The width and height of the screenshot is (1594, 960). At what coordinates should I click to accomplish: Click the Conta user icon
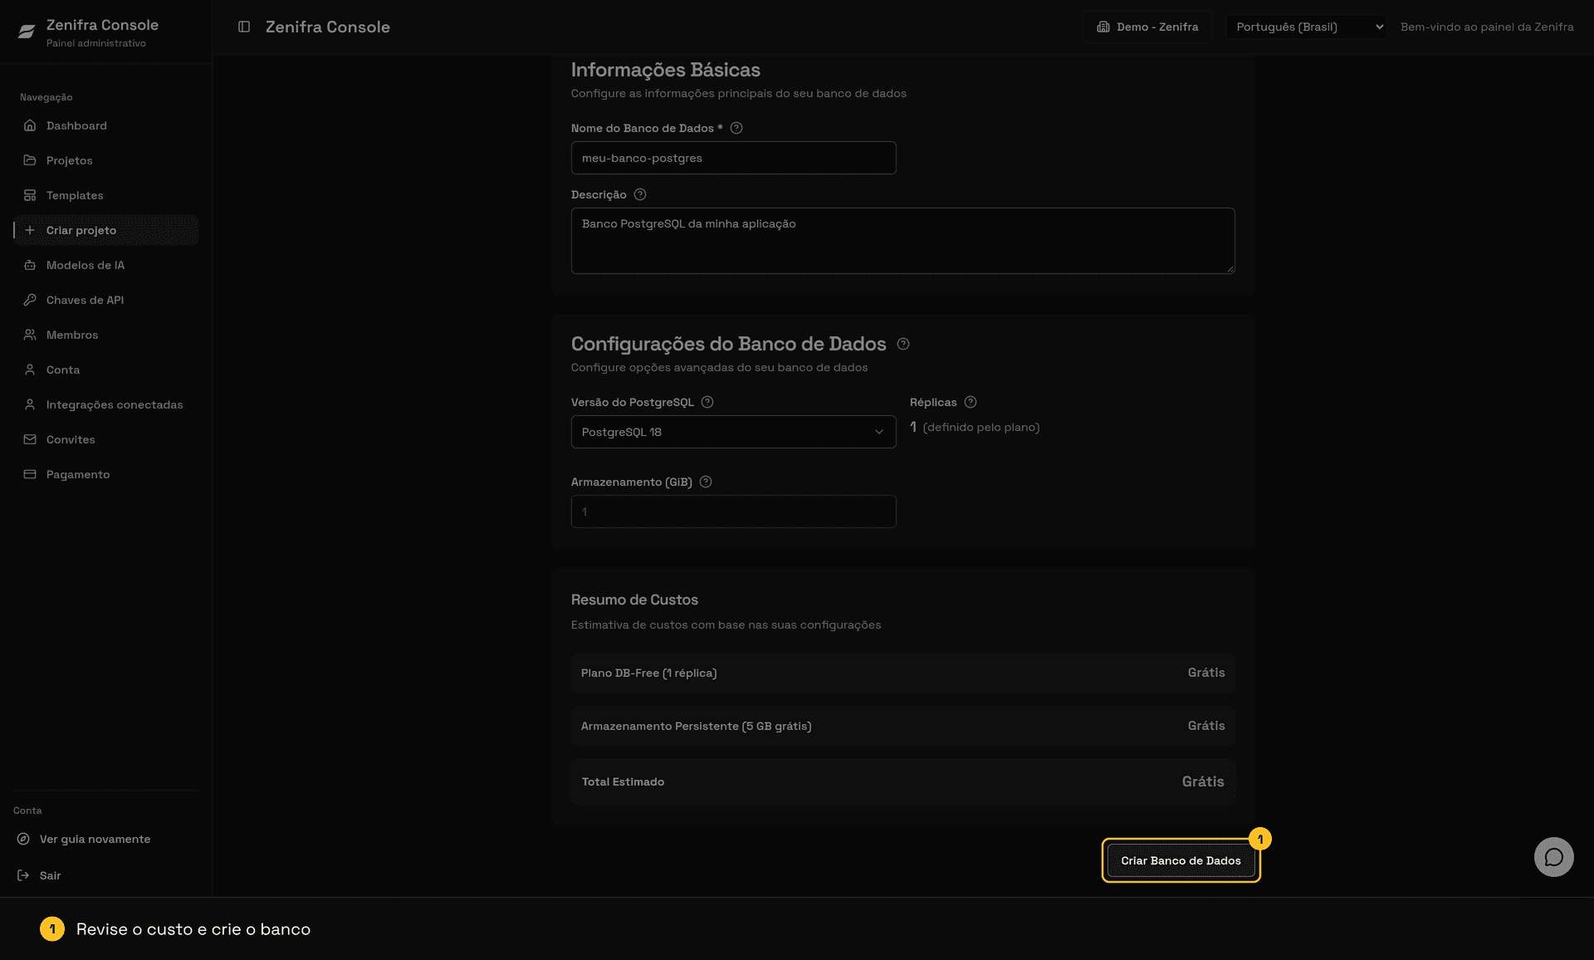point(30,370)
